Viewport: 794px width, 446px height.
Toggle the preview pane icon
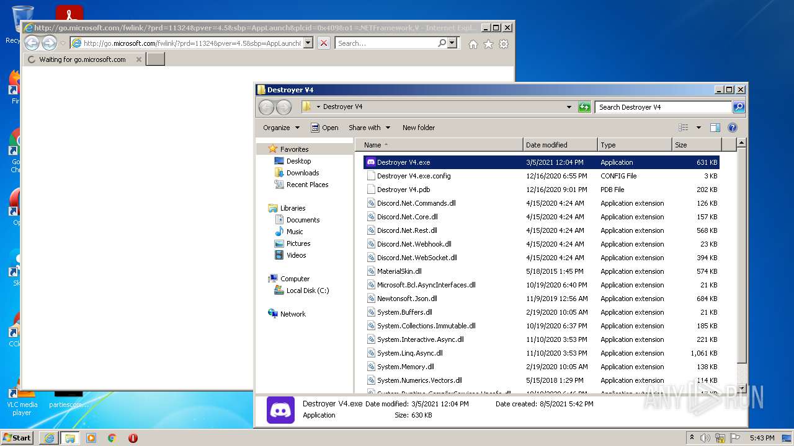pyautogui.click(x=715, y=128)
